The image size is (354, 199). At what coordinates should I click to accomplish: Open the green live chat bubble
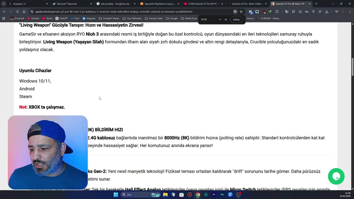336,176
